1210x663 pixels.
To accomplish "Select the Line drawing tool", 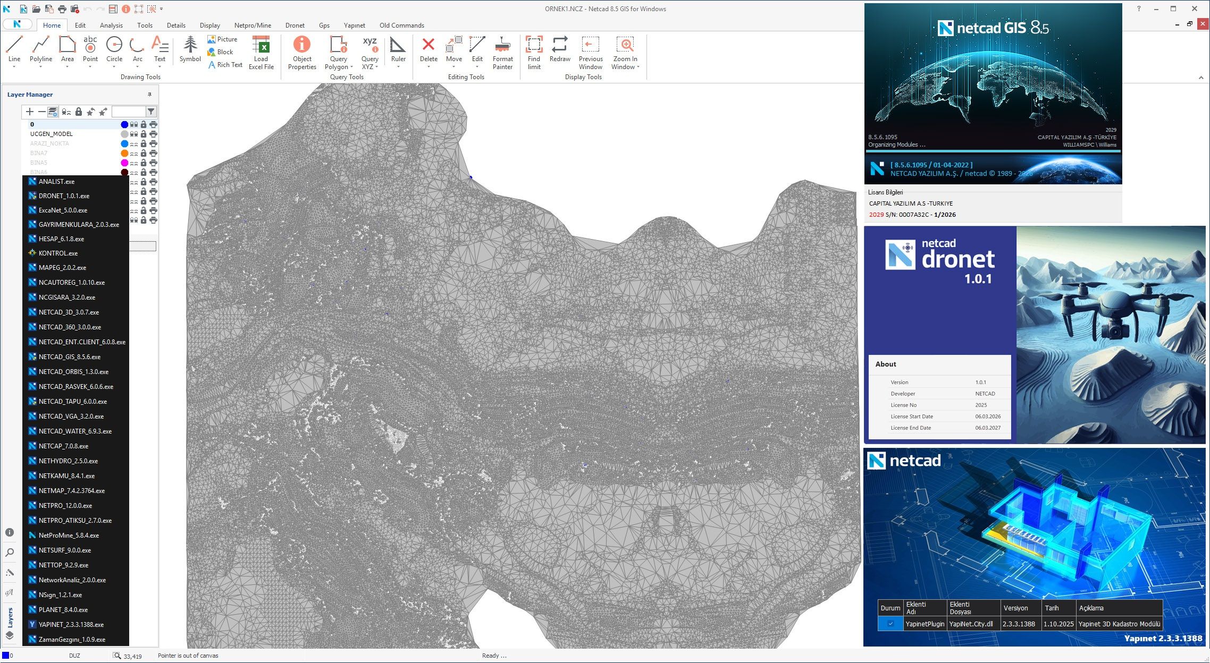I will (14, 49).
